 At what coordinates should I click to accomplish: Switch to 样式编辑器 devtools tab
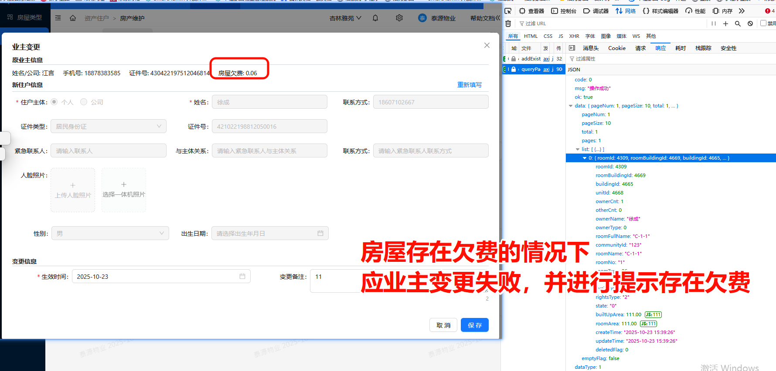coord(660,11)
